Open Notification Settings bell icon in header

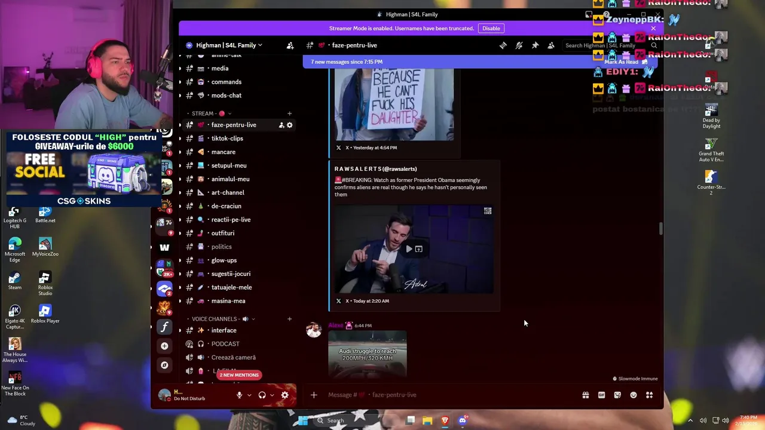pos(519,45)
